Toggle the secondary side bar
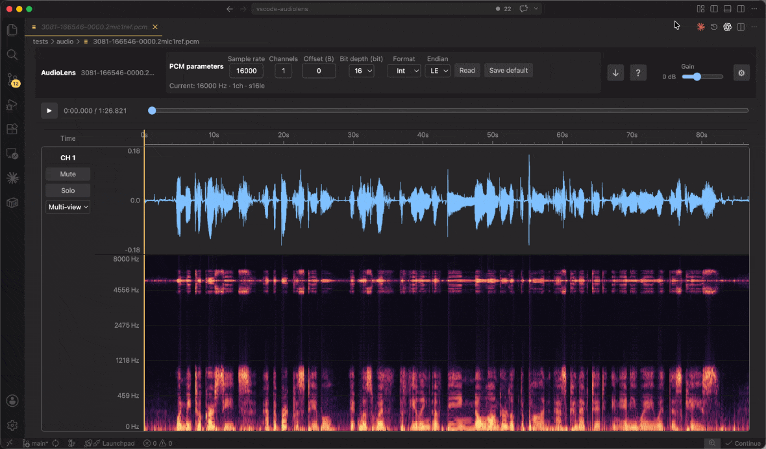The width and height of the screenshot is (766, 449). click(x=741, y=9)
